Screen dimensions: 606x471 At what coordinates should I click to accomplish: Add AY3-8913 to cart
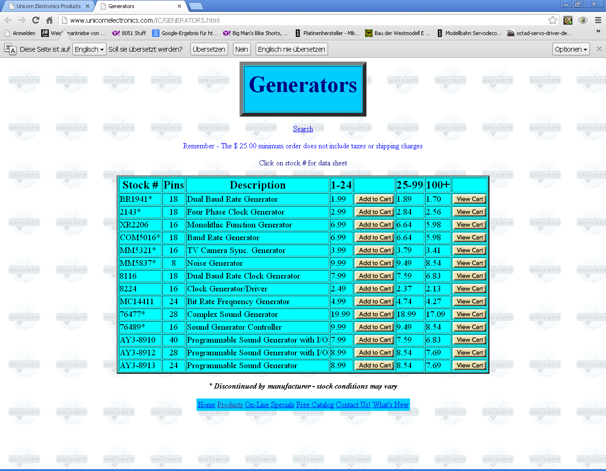(x=374, y=365)
